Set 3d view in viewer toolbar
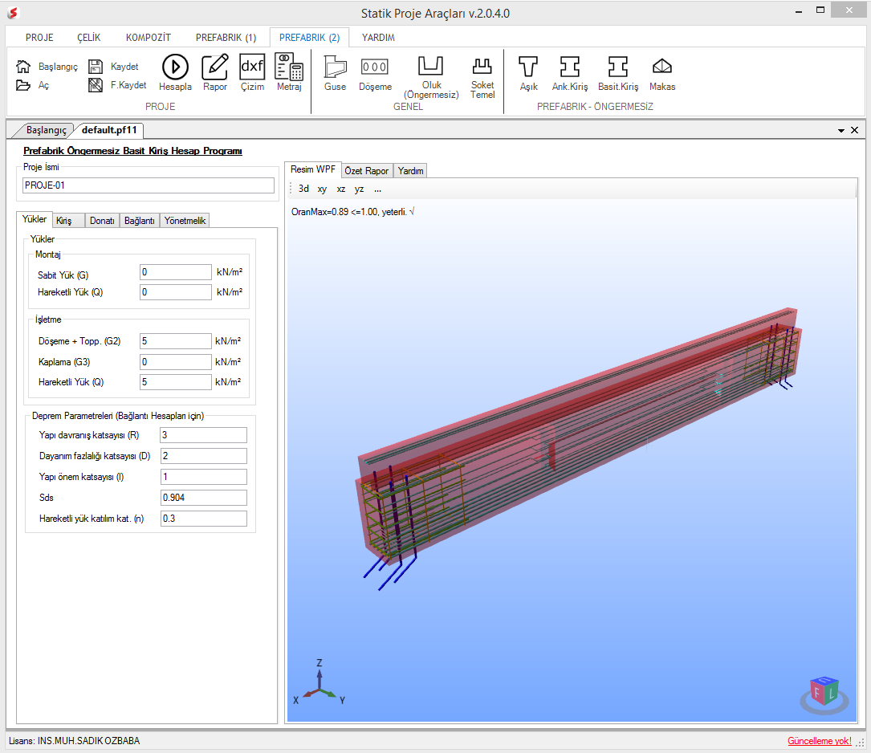The image size is (871, 753). [x=304, y=189]
